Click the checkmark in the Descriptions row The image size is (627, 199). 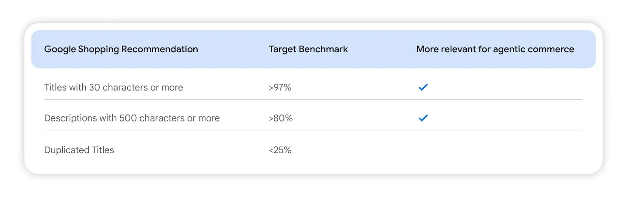[423, 118]
